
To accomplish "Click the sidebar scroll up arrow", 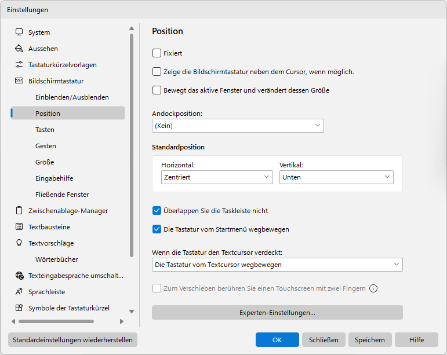I will (x=132, y=28).
